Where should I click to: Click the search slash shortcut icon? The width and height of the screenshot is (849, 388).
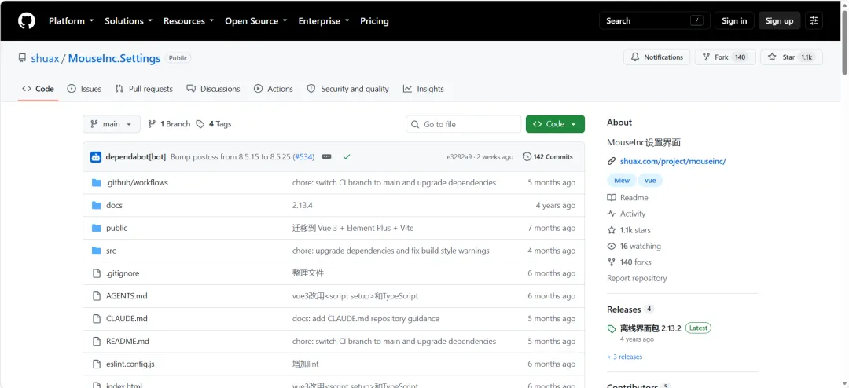coord(696,21)
